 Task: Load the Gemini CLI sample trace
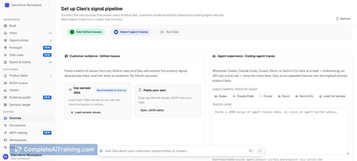pos(304,96)
